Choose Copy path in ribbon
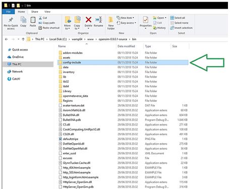This screenshot has width=230, height=189. click(47, 23)
